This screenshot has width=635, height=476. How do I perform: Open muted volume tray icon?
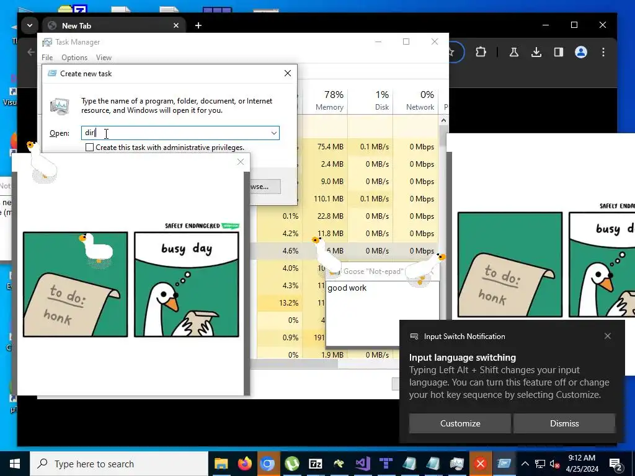(x=554, y=464)
